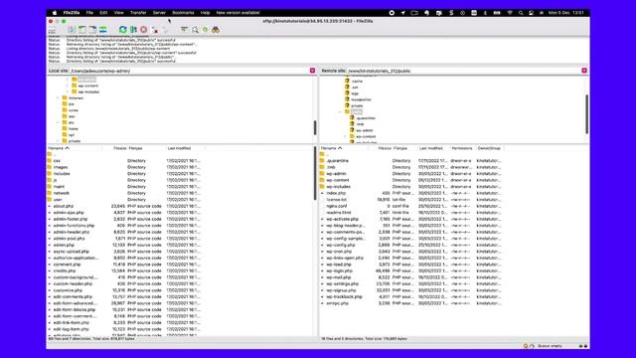Screen dimensions: 636x358
Task: Expand wp-content folder in remote tree
Action: (x=345, y=136)
